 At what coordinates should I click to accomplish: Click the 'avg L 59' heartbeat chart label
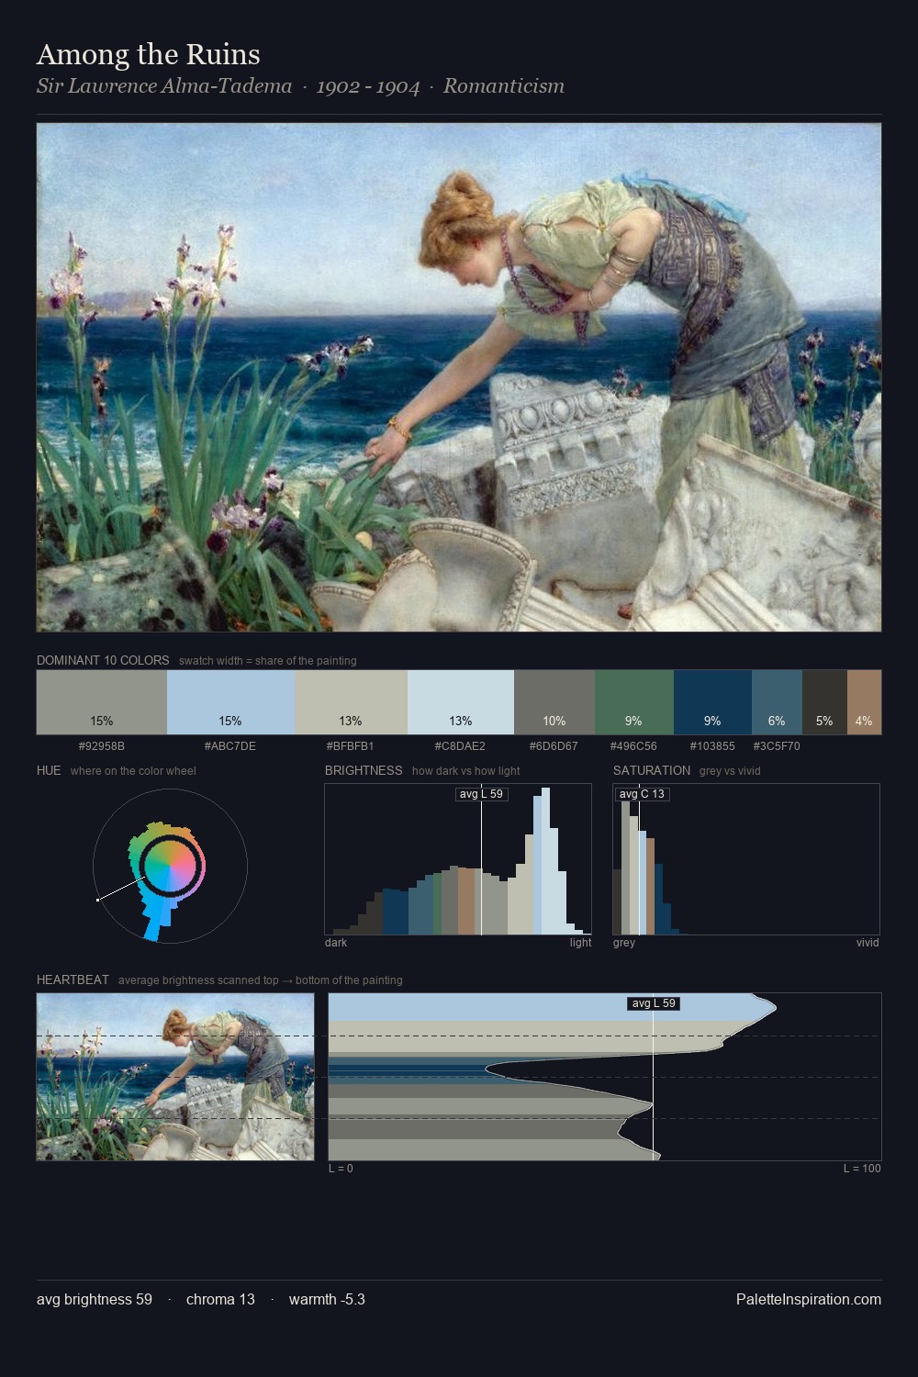click(x=654, y=1003)
